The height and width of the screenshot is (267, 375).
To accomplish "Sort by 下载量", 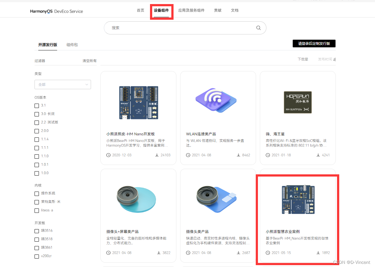I will [x=303, y=59].
